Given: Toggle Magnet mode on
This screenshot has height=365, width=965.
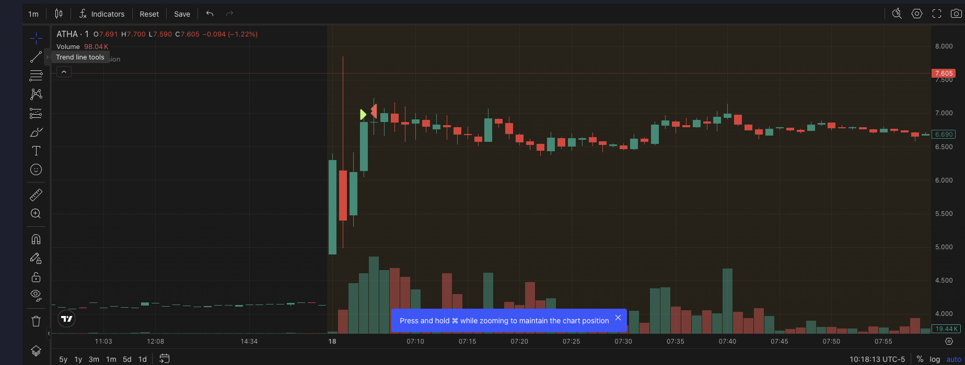Looking at the screenshot, I should [x=36, y=239].
